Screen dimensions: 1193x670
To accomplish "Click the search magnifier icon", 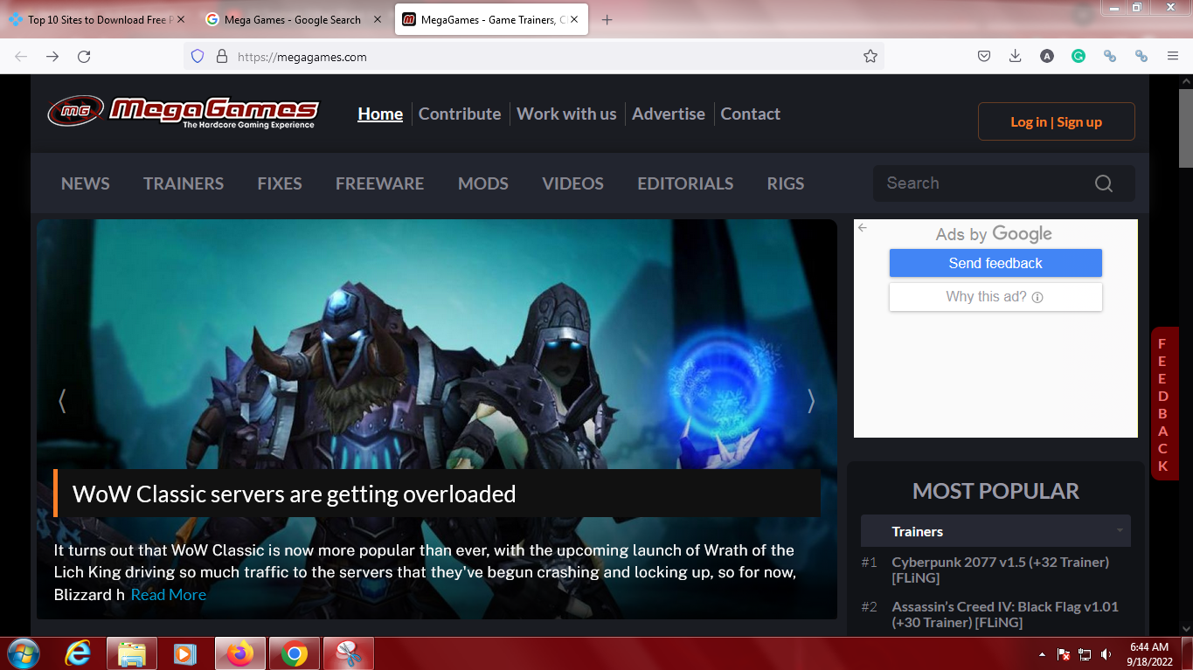I will point(1104,183).
